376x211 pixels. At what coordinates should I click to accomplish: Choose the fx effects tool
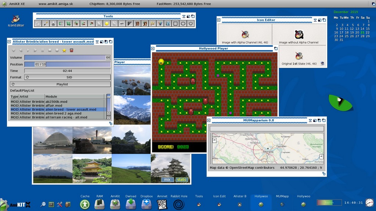pyautogui.click(x=152, y=23)
